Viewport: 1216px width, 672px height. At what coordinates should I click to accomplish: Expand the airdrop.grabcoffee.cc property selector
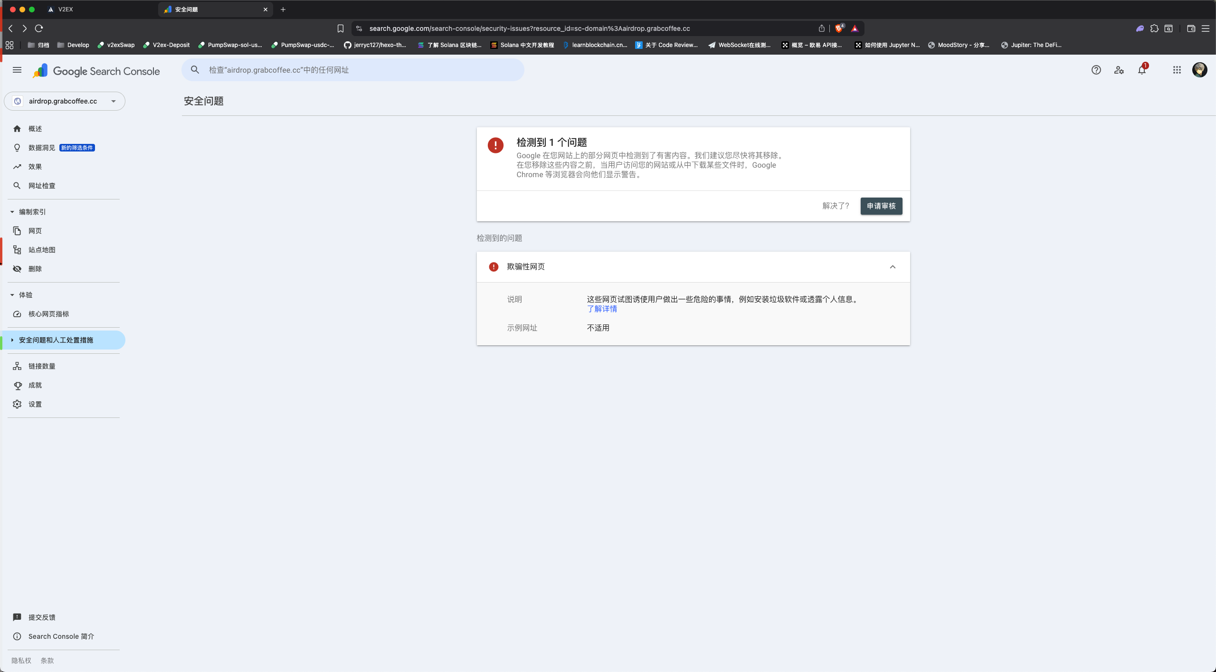click(x=113, y=101)
